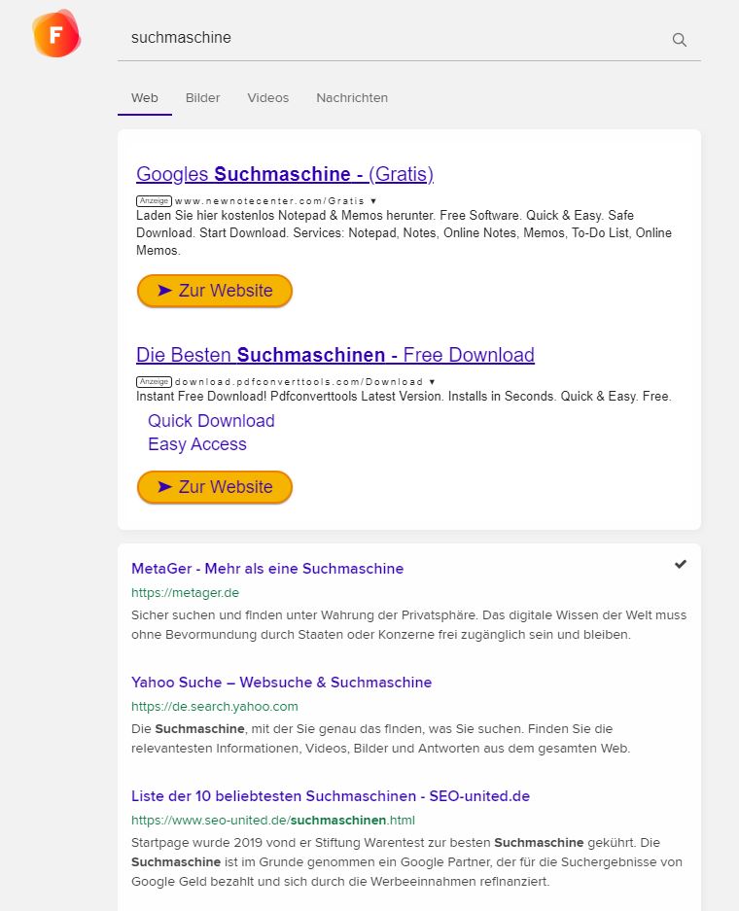Click the seo-united.de/suchmaschinen.html URL

click(273, 821)
